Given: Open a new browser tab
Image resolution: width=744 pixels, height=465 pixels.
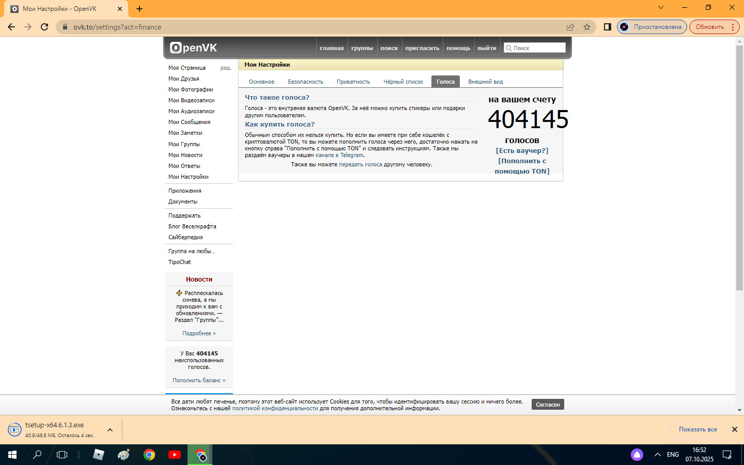Looking at the screenshot, I should pyautogui.click(x=139, y=9).
